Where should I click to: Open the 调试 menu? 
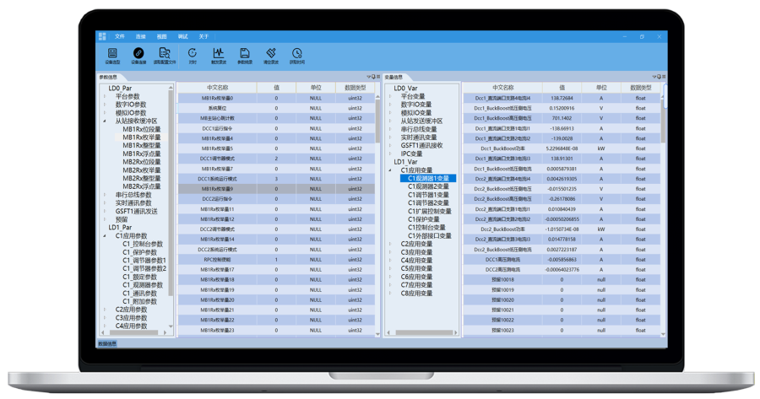182,37
